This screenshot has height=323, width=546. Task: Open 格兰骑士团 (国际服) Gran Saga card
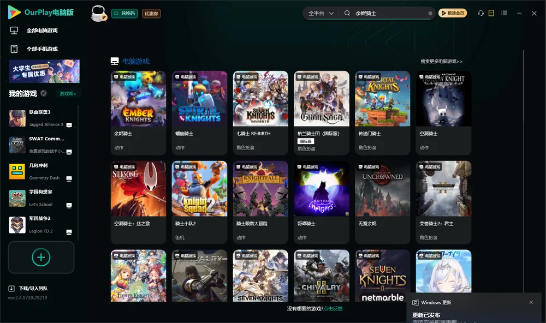tap(322, 113)
